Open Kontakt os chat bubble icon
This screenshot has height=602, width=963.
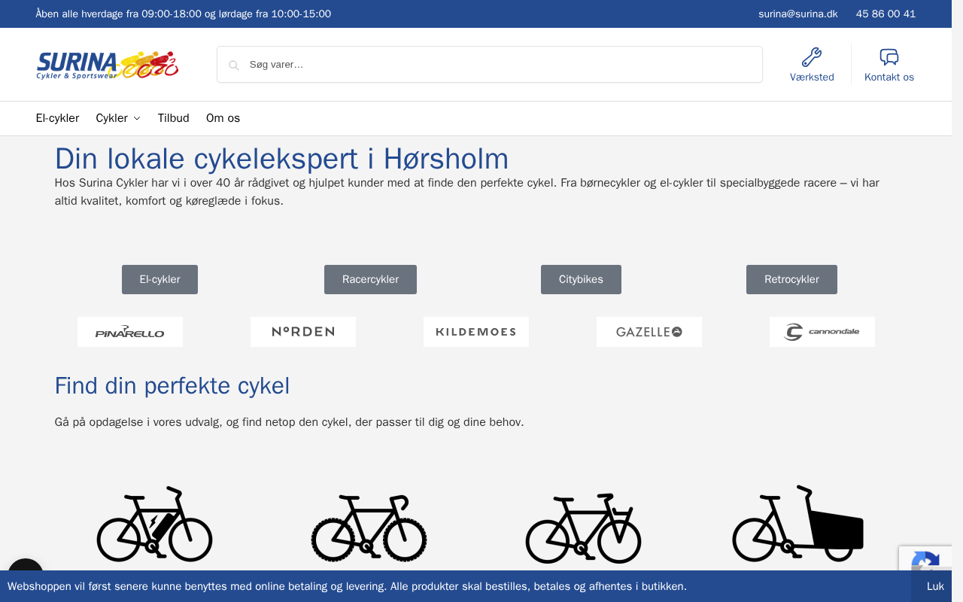coord(889,57)
